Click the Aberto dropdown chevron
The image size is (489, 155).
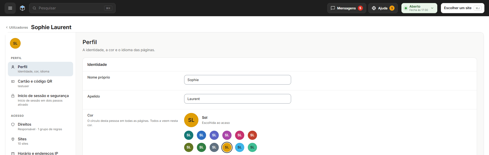(432, 8)
